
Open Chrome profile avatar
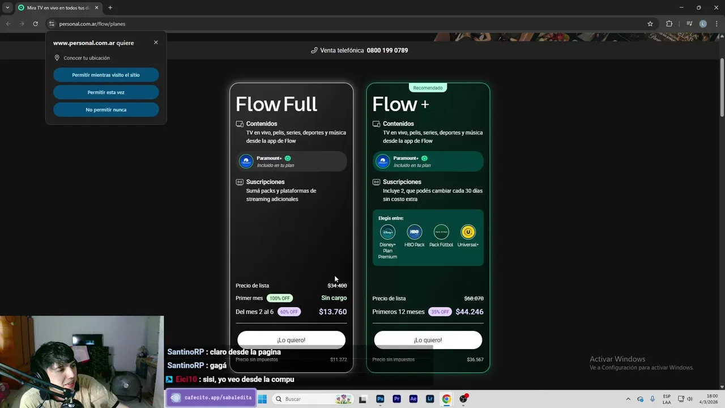coord(703,24)
